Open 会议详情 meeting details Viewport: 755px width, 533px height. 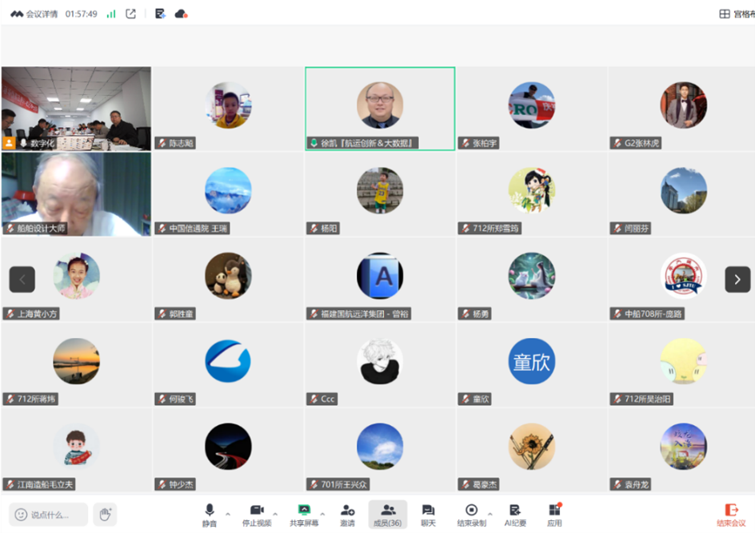tap(34, 14)
